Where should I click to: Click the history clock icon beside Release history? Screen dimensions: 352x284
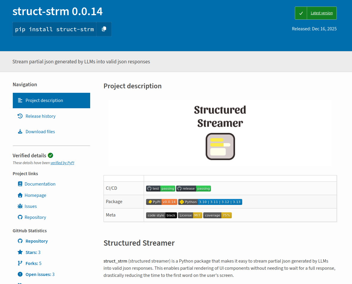20,116
